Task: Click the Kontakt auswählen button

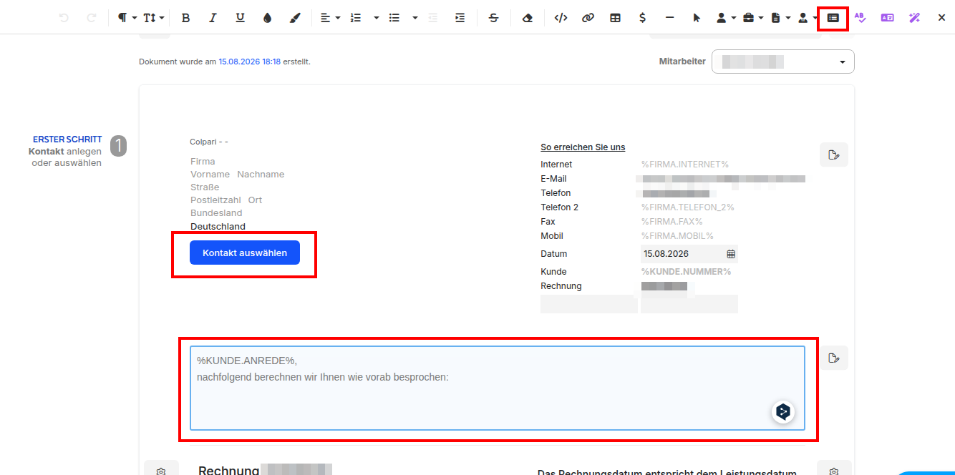Action: pos(245,253)
